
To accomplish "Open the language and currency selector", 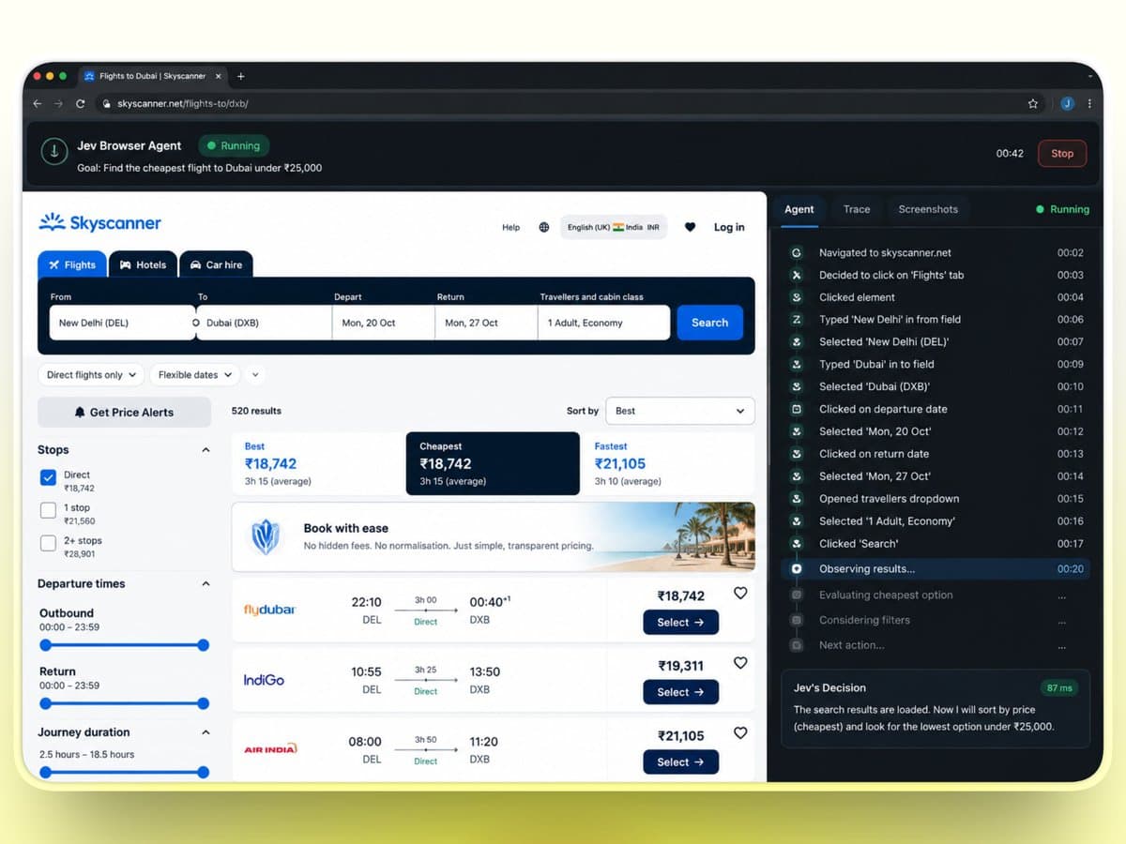I will (614, 227).
